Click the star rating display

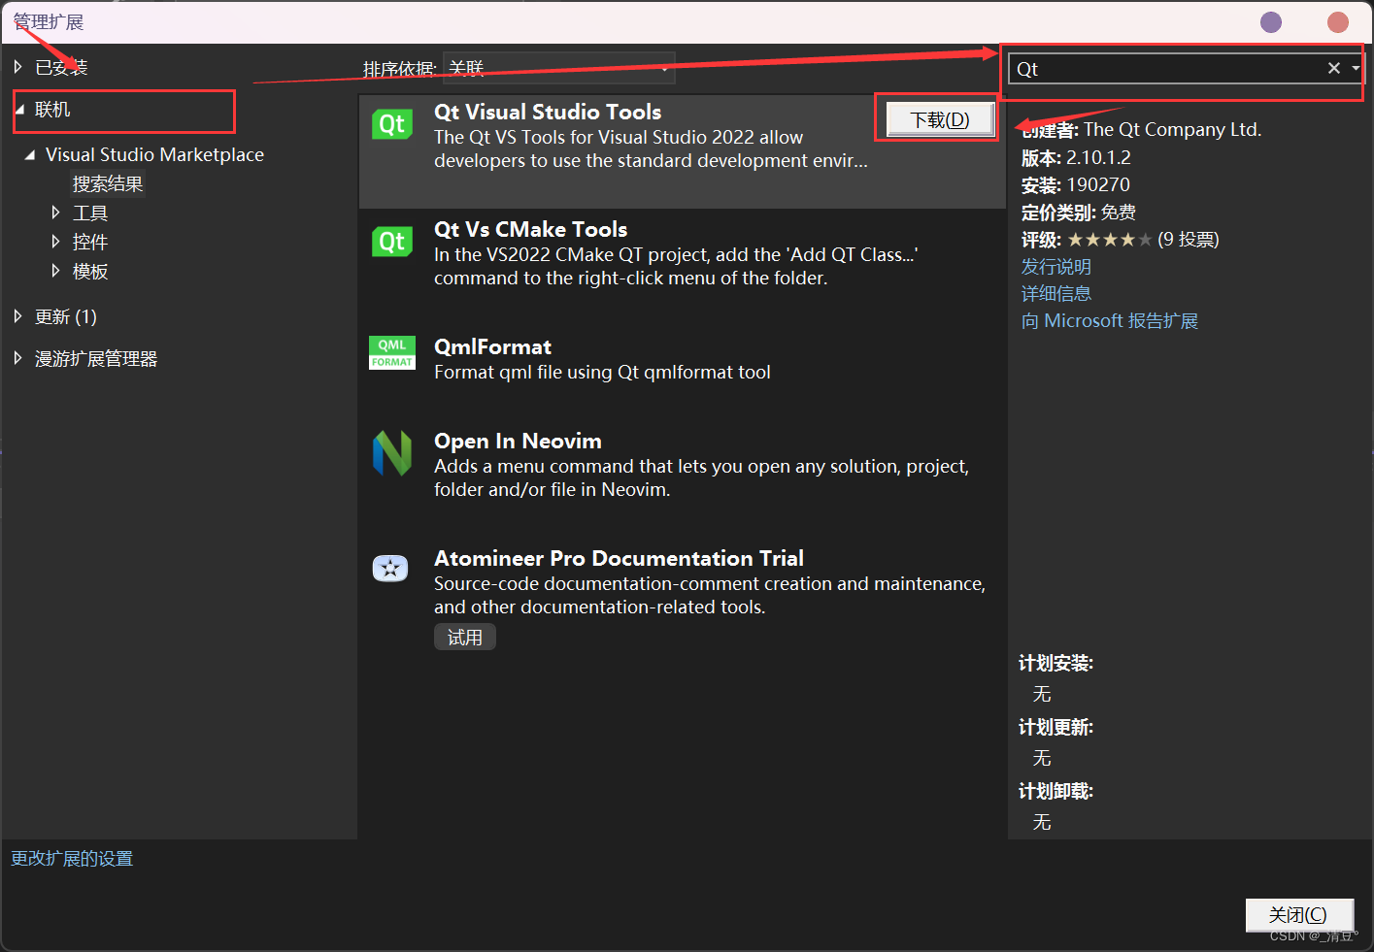tap(1110, 239)
